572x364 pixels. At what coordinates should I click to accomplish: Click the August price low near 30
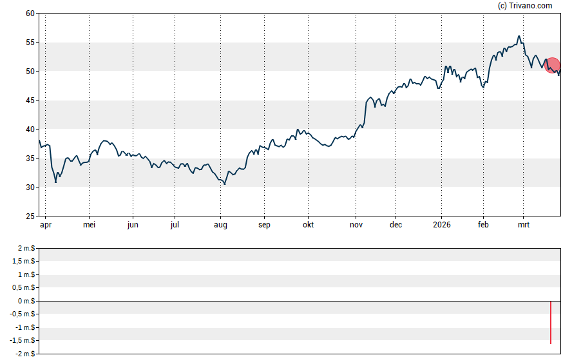(x=224, y=184)
